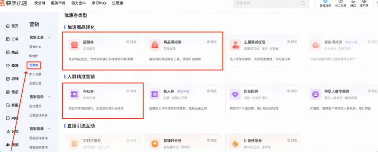Open 售后 after-sales icon in sidebar
The height and width of the screenshot is (152, 378).
[8, 92]
